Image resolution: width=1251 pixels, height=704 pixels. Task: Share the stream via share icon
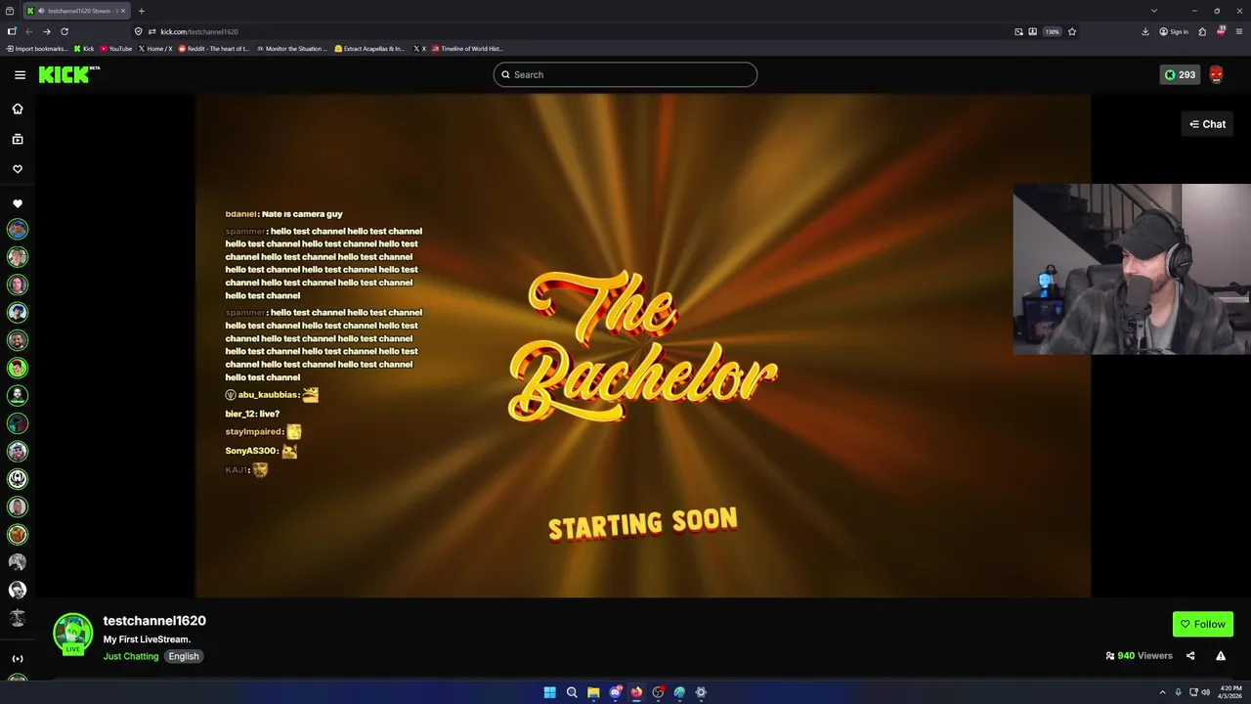click(1190, 656)
